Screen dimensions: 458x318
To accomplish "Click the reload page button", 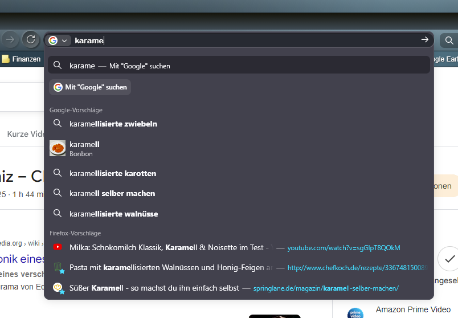I will 30,39.
